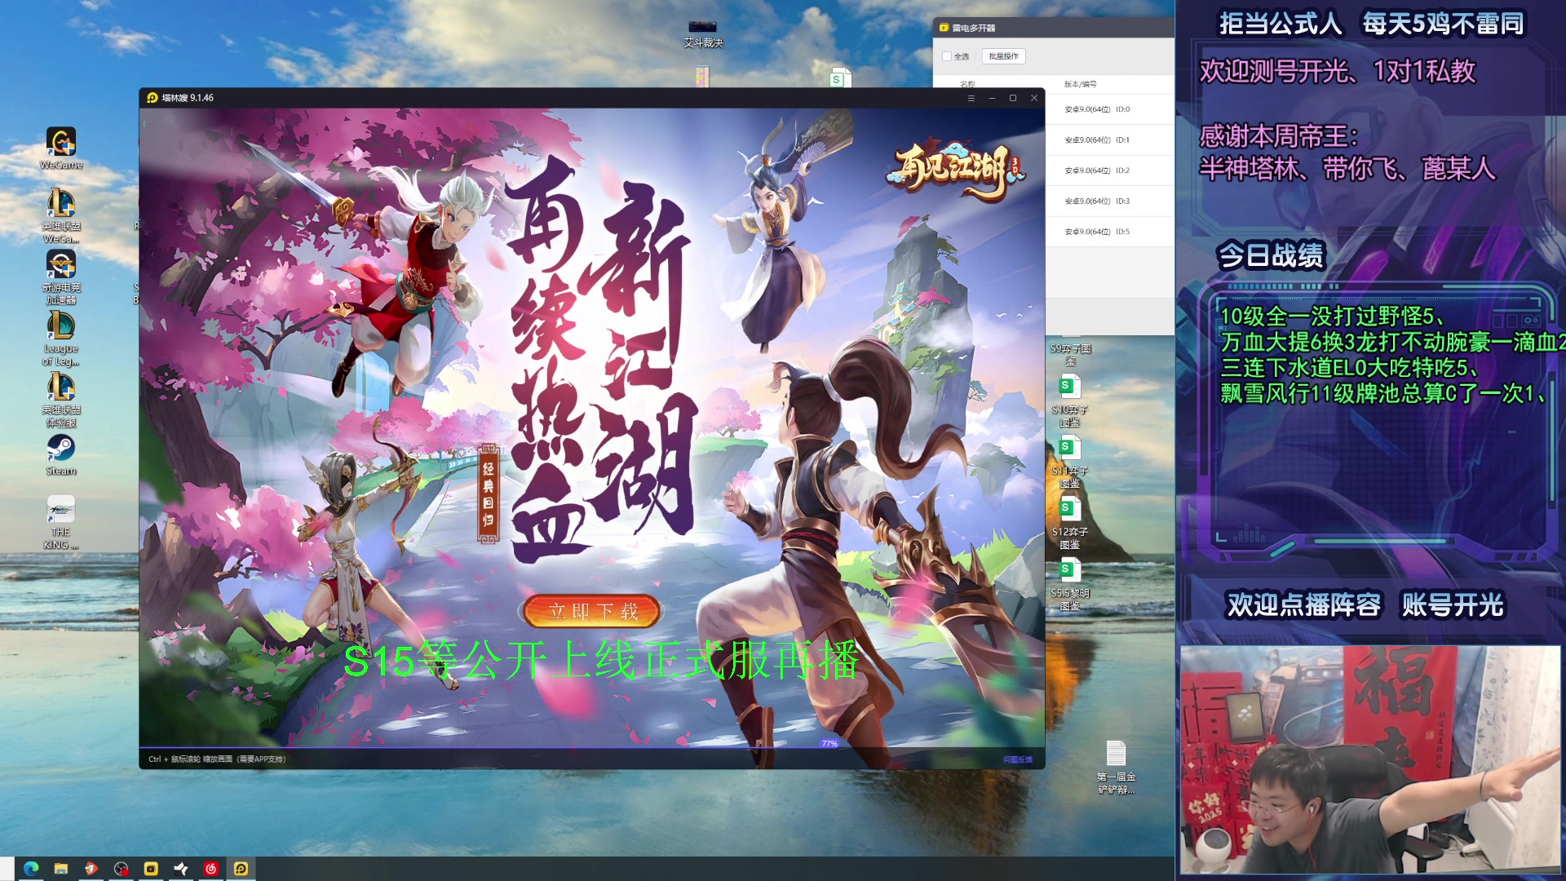Viewport: 1566px width, 881px height.
Task: Minimize the emulator window
Action: (992, 98)
